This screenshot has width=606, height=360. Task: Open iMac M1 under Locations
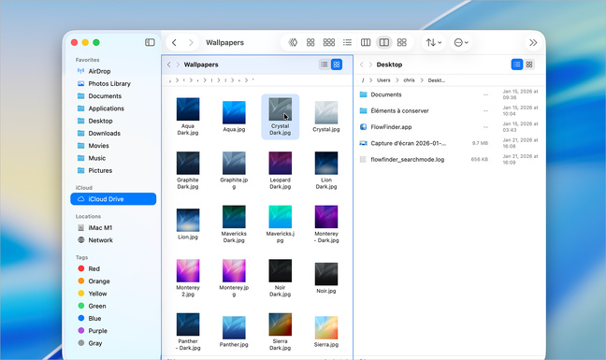tap(113, 227)
